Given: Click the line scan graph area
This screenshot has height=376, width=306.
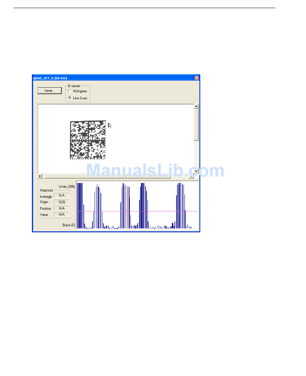Looking at the screenshot, I should (138, 205).
